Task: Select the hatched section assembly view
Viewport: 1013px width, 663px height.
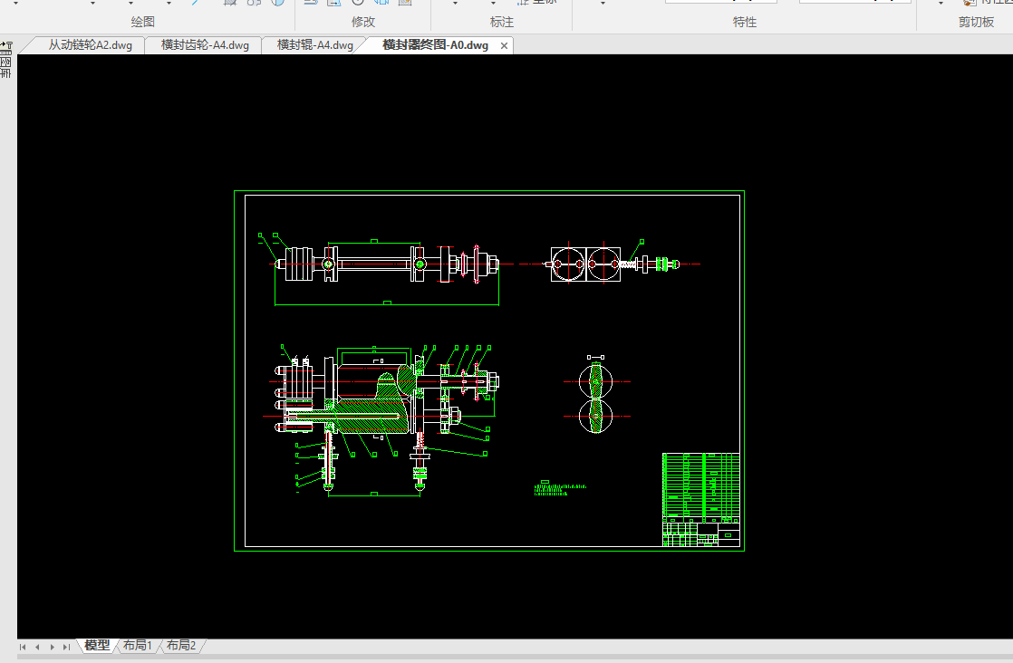Action: click(381, 419)
